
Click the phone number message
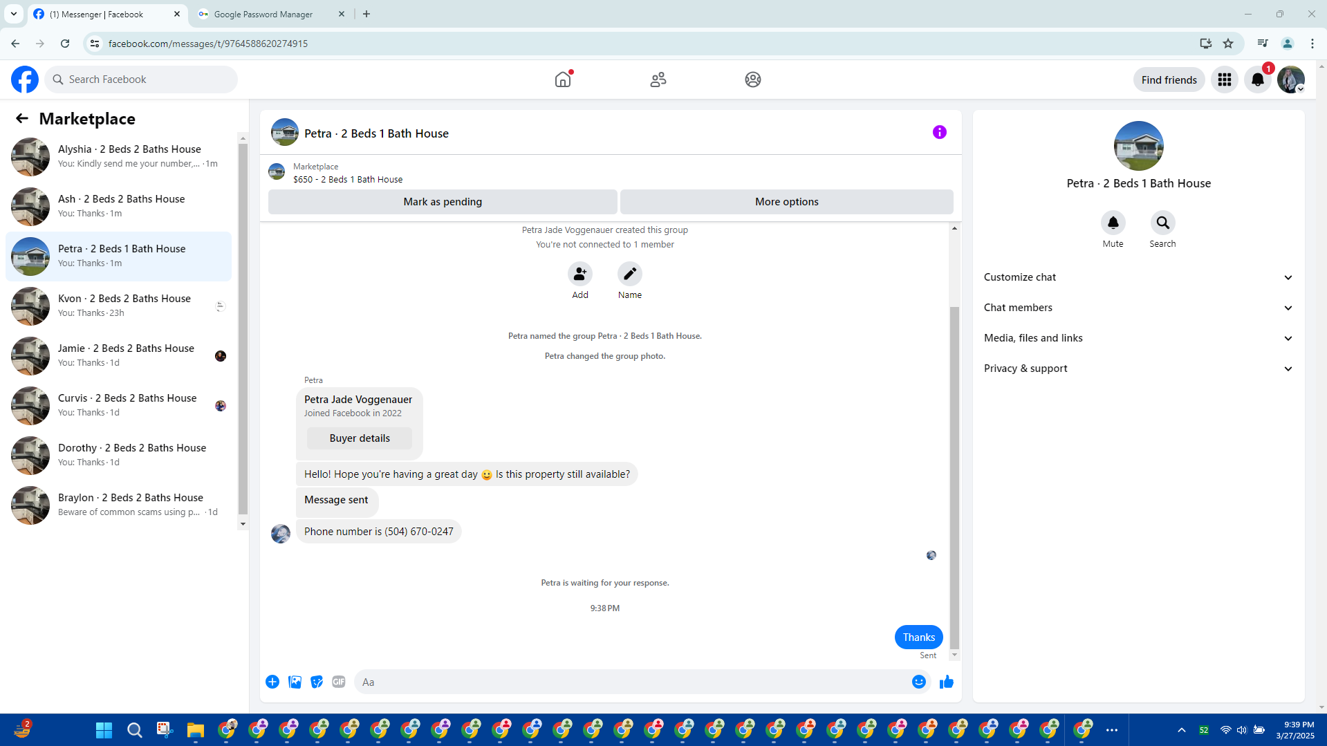coord(378,532)
